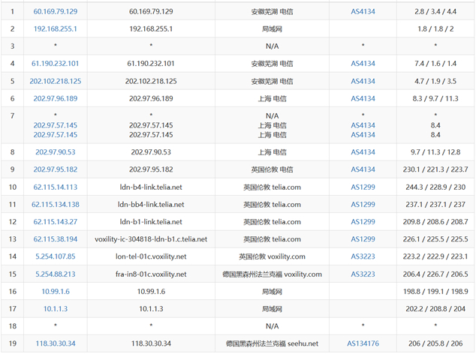Click the blue 118.30.30.34 IP link

click(x=56, y=343)
